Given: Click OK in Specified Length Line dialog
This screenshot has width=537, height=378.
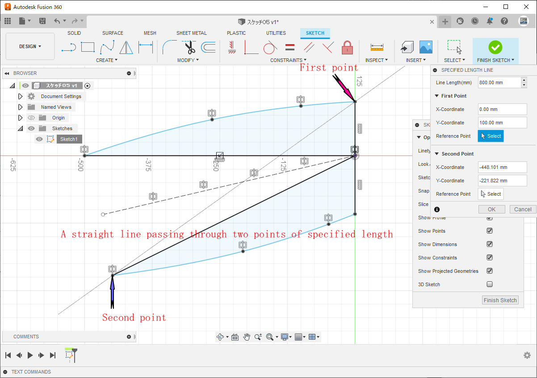Looking at the screenshot, I should click(x=492, y=210).
